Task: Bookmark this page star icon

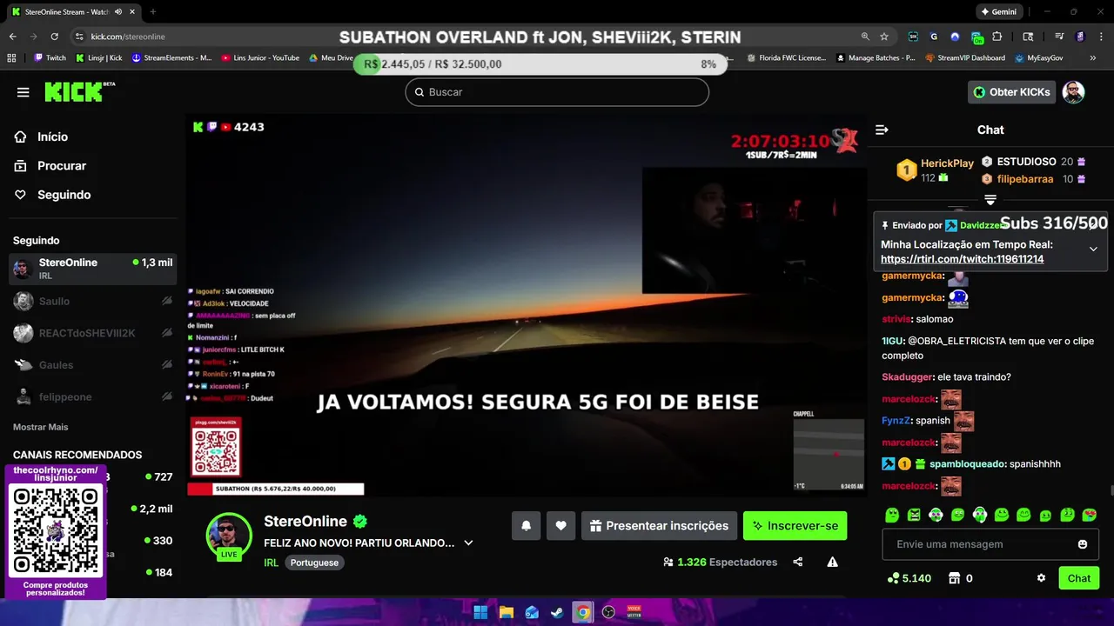Action: (x=884, y=37)
